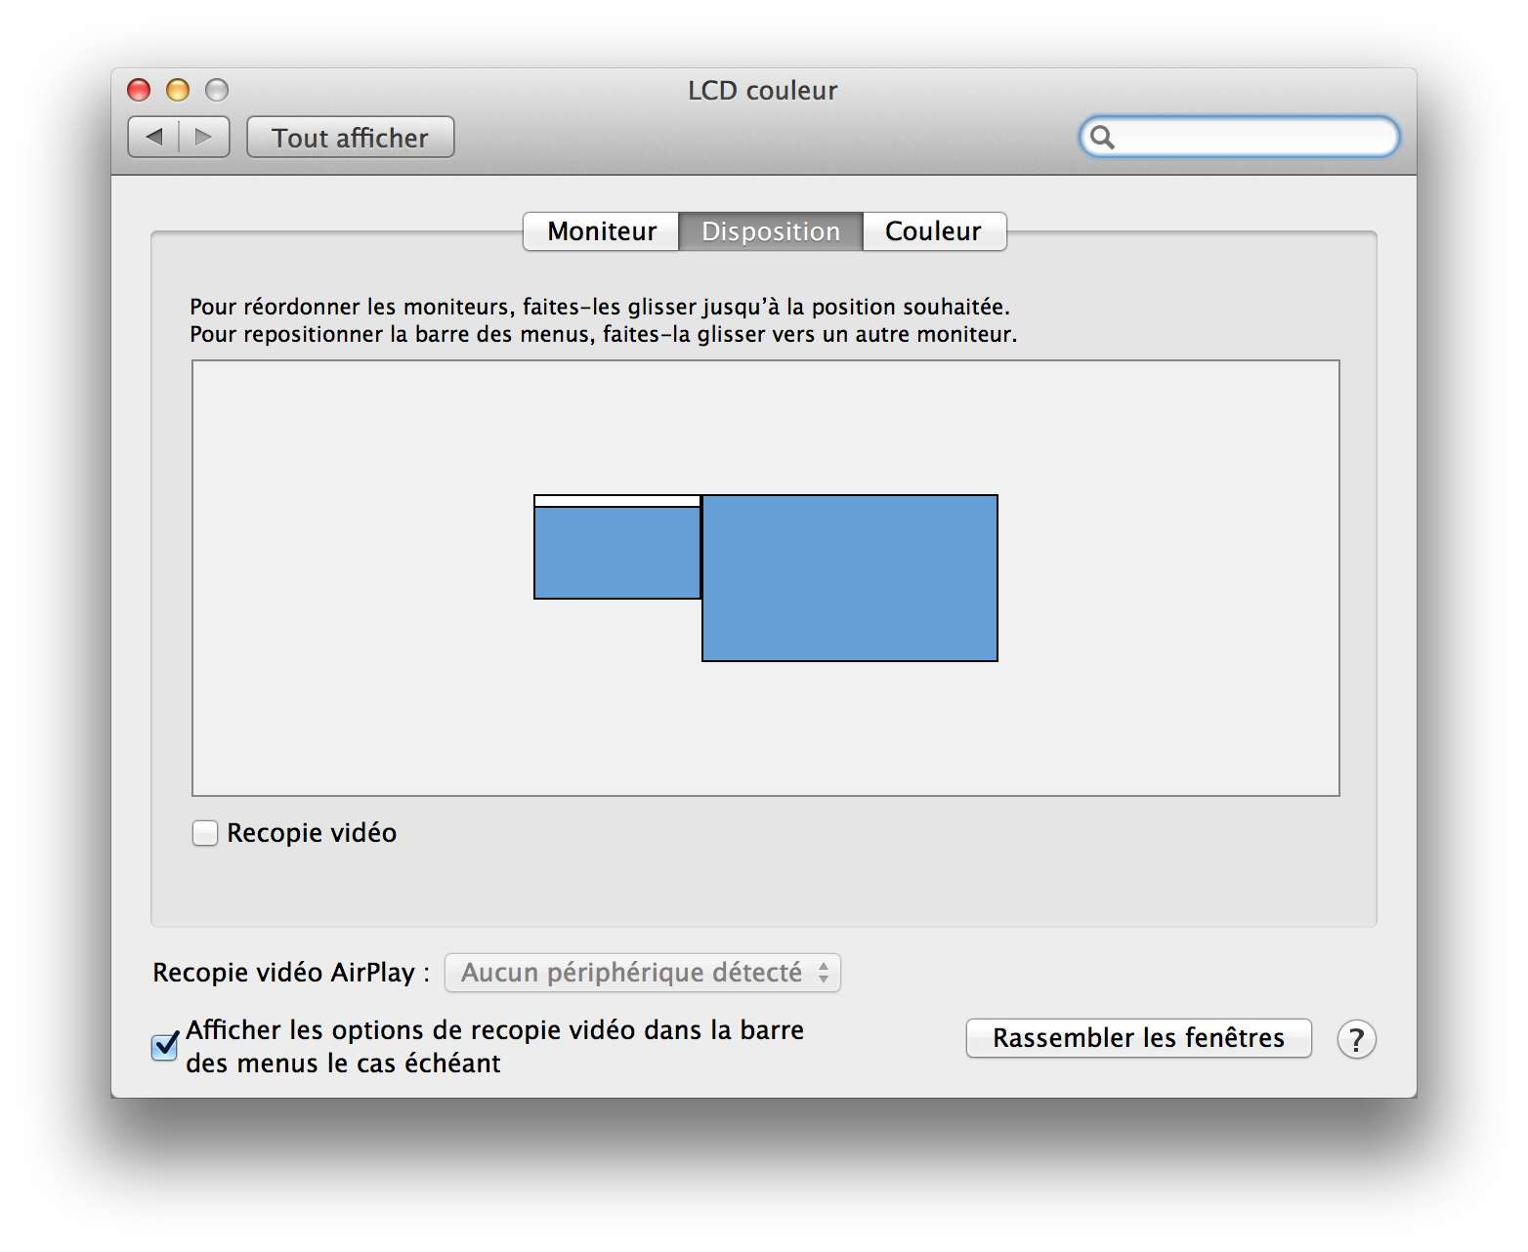Click the back navigation arrow
Image resolution: width=1528 pixels, height=1252 pixels.
(x=154, y=137)
